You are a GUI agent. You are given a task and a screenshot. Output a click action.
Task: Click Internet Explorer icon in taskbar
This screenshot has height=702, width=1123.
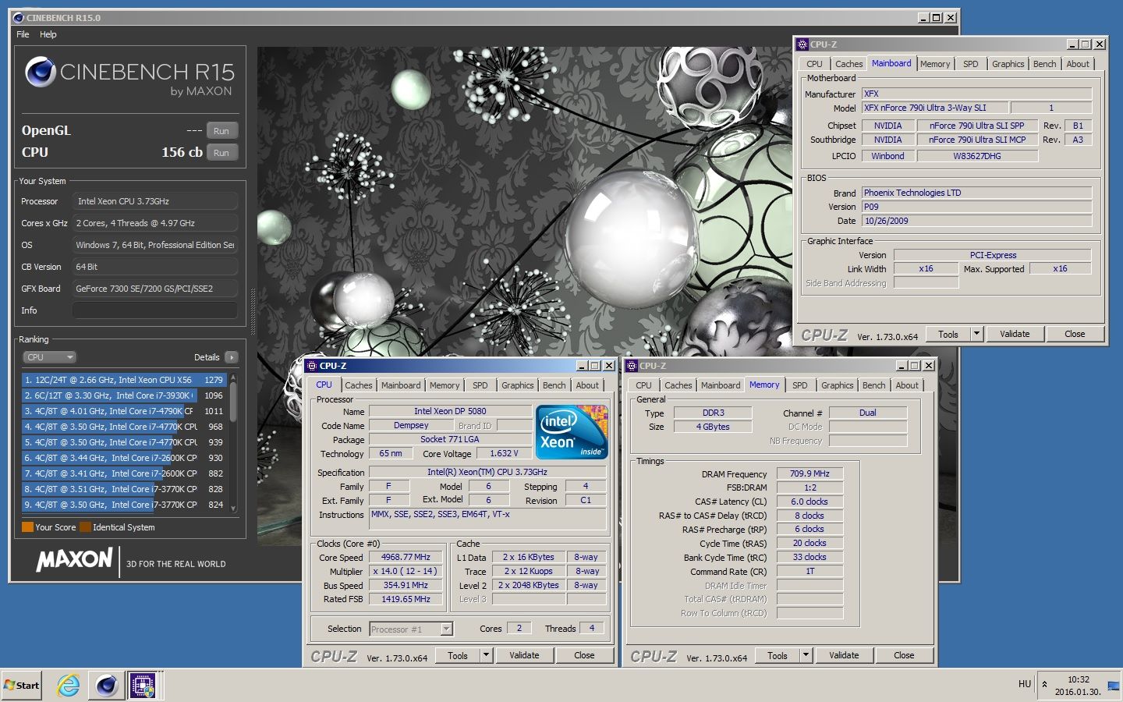click(69, 686)
